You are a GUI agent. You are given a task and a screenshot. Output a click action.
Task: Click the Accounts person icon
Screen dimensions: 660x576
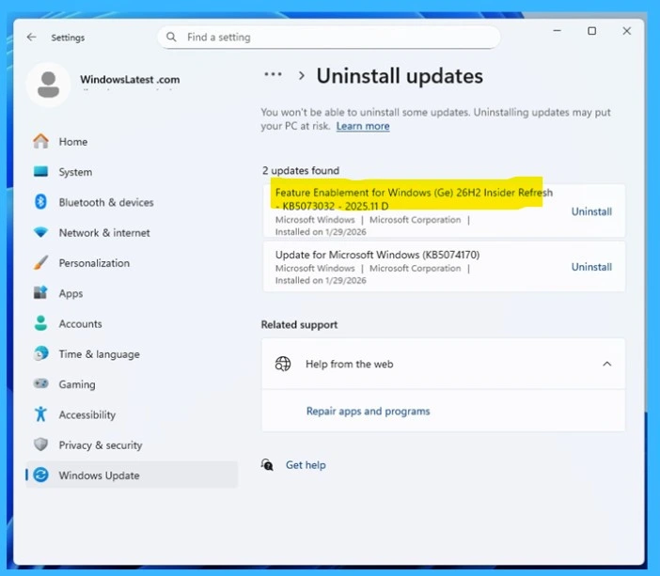[x=40, y=323]
